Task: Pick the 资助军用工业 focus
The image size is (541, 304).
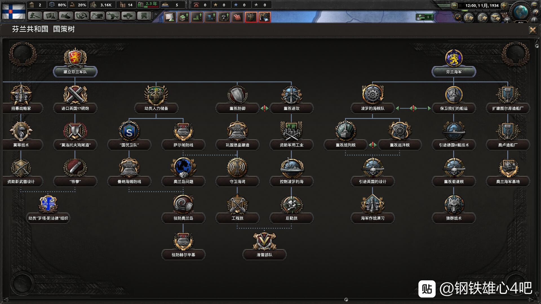Action: click(291, 136)
